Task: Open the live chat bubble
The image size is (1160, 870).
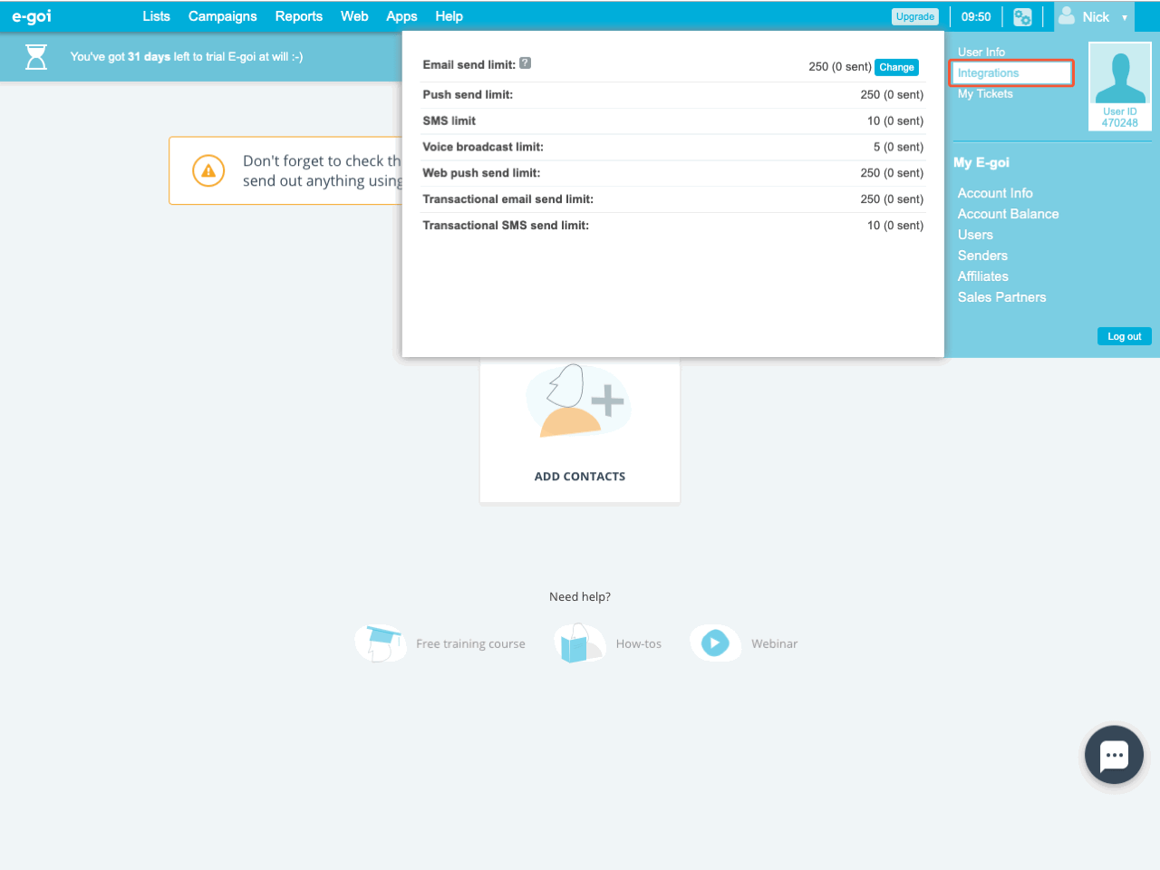Action: [1114, 754]
